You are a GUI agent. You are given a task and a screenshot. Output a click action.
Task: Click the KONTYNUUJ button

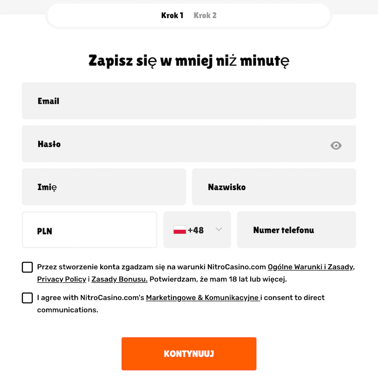pos(189,354)
